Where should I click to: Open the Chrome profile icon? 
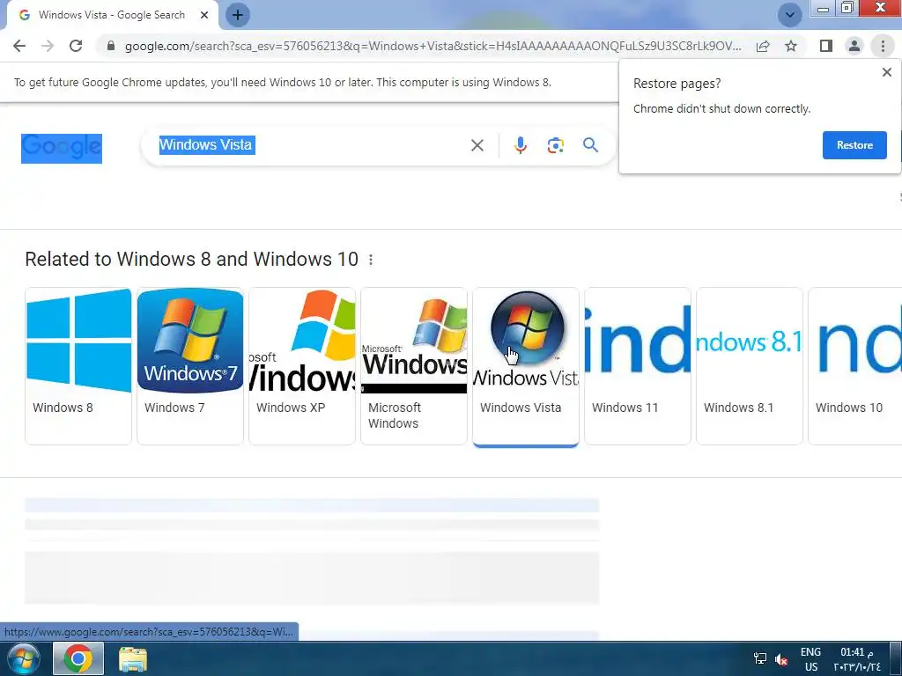coord(854,46)
